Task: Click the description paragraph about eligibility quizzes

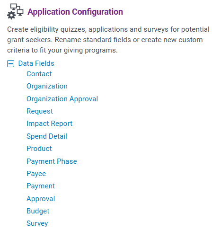Action: tap(108, 40)
